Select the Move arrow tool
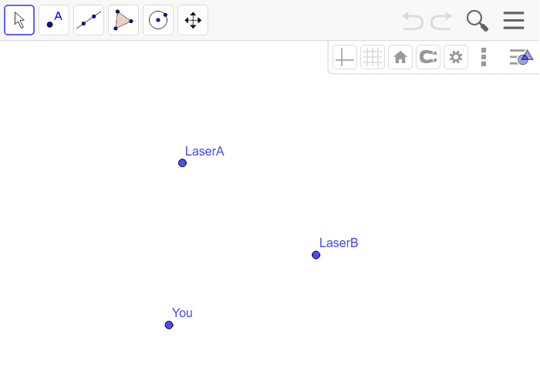This screenshot has height=385, width=540. (x=19, y=20)
